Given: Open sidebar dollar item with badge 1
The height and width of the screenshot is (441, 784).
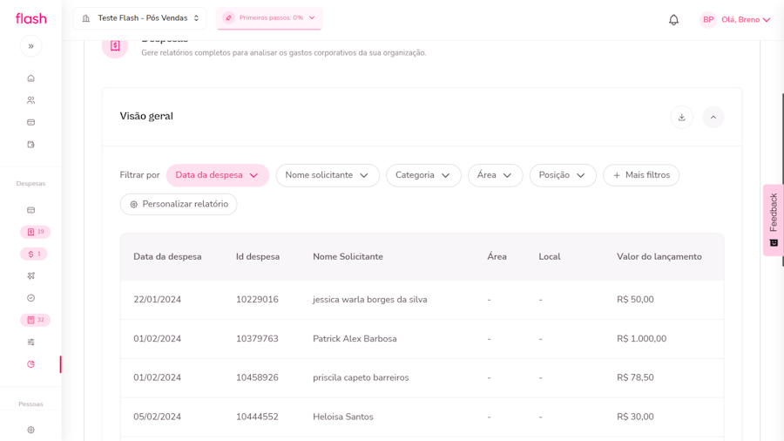Looking at the screenshot, I should click(34, 254).
